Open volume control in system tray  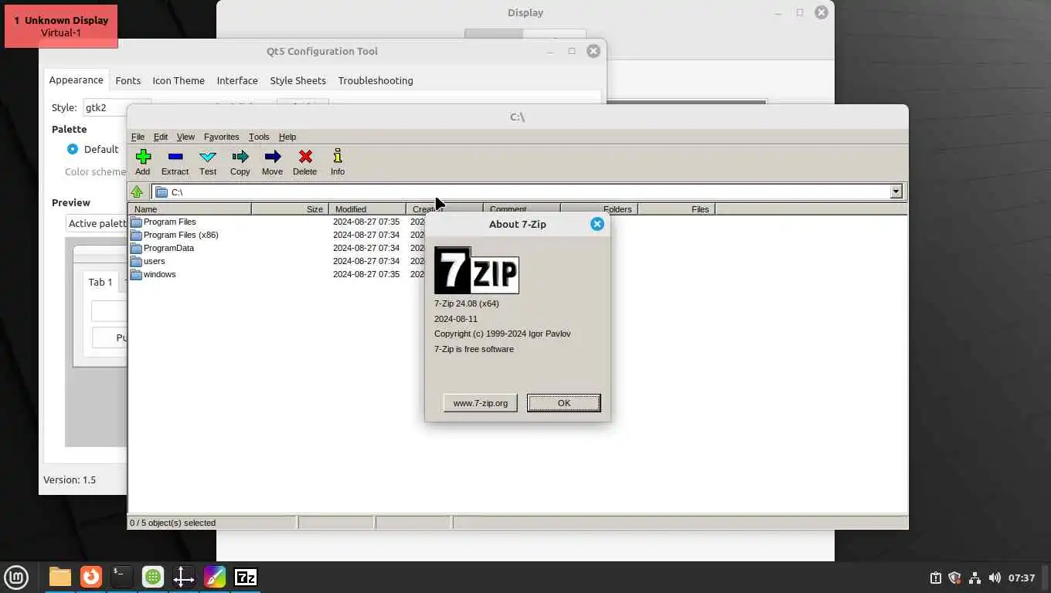[x=995, y=578]
